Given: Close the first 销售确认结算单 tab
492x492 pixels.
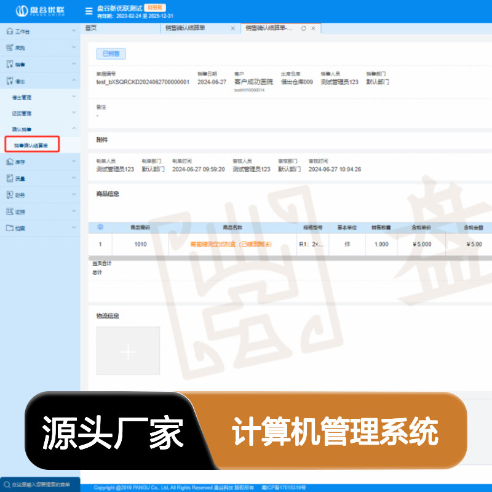Looking at the screenshot, I should coord(233,28).
